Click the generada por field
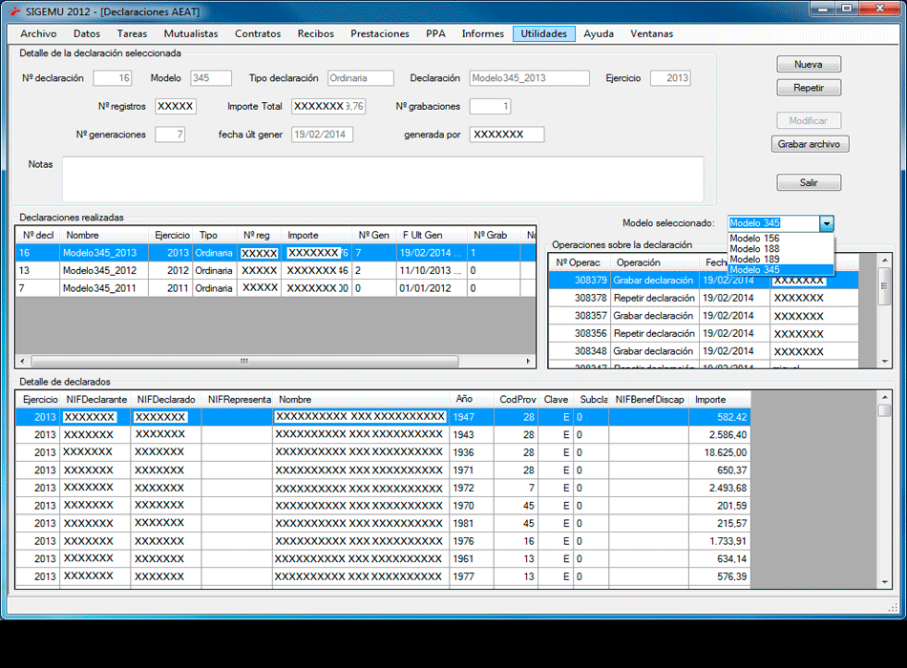Viewport: 907px width, 668px height. click(507, 135)
